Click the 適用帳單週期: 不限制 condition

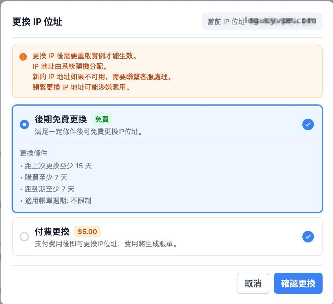58,201
